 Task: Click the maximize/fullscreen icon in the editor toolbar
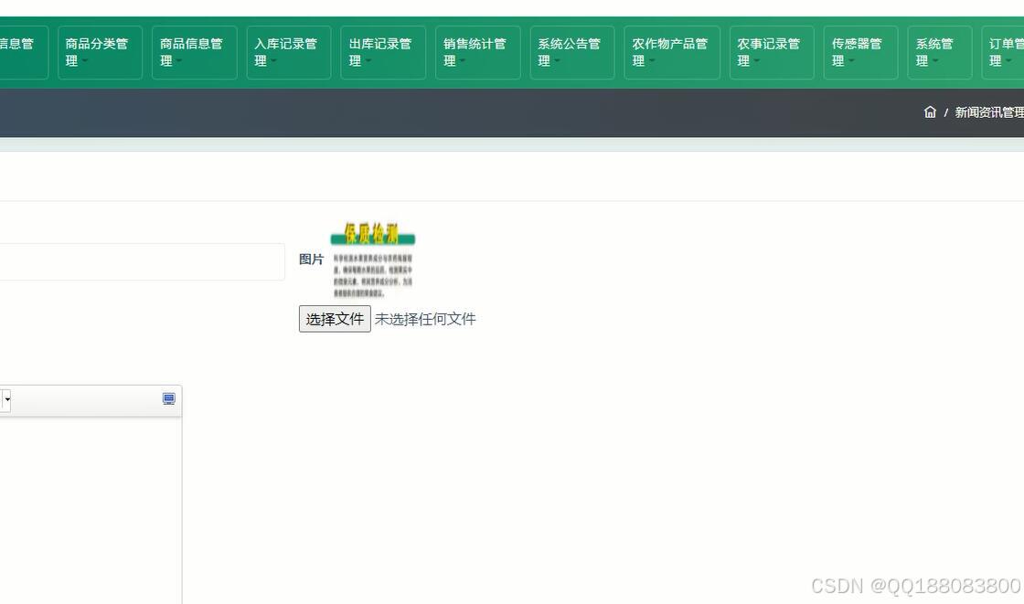[168, 399]
